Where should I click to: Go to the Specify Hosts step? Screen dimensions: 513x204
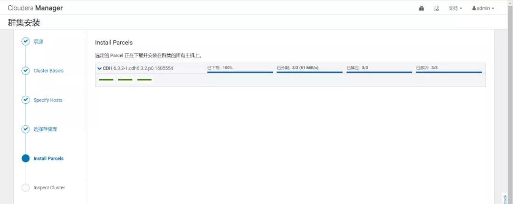[x=48, y=100]
